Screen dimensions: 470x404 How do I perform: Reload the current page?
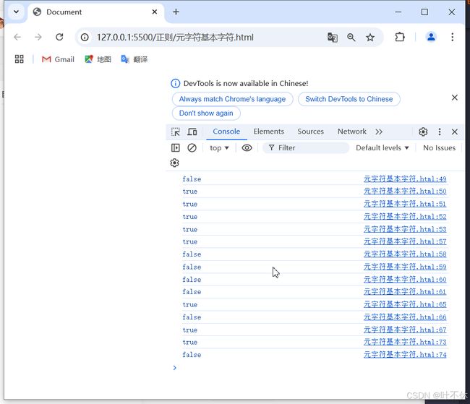(x=59, y=37)
